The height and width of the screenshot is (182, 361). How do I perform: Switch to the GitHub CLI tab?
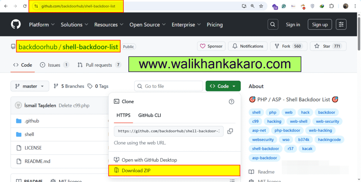pyautogui.click(x=149, y=115)
